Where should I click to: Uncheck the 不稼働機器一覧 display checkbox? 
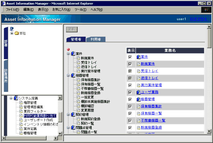coord(130,121)
